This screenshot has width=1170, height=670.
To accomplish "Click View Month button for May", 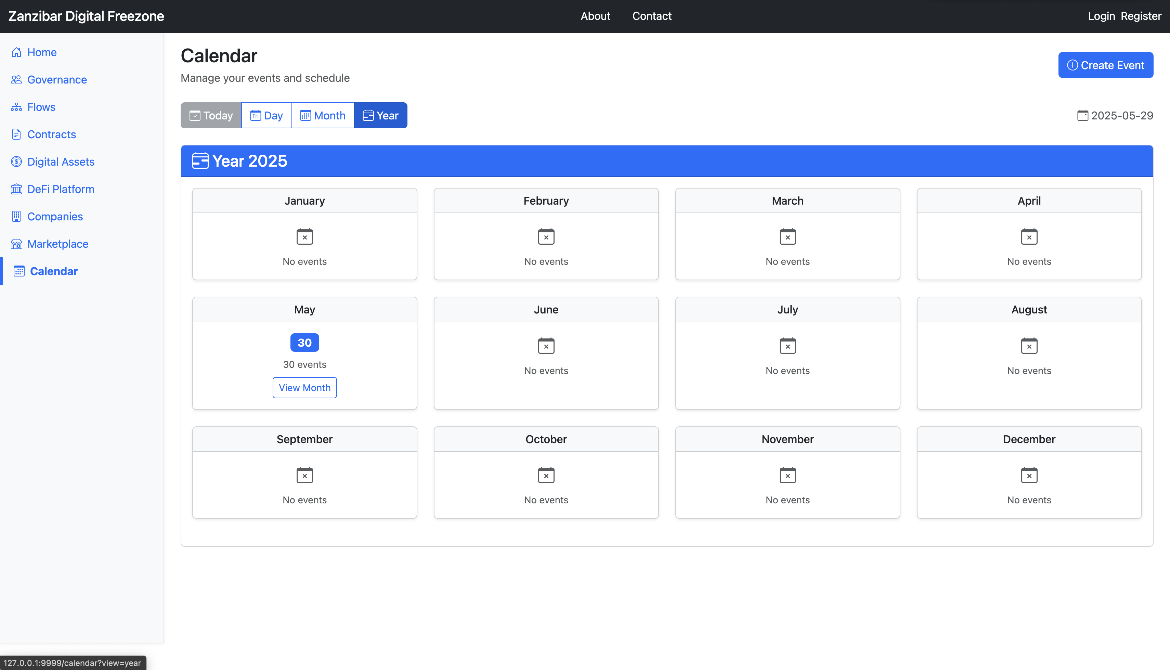I will click(x=304, y=387).
